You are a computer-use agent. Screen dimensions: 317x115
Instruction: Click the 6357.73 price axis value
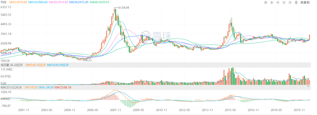[x=6, y=7]
